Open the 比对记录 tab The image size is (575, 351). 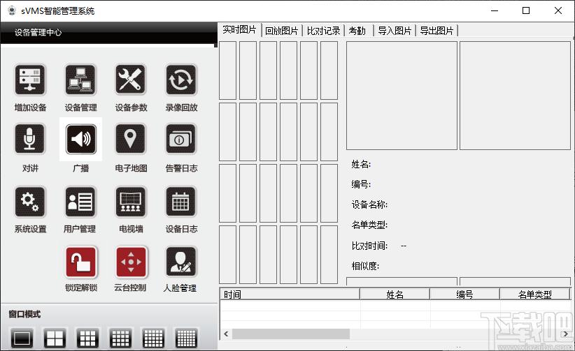(x=323, y=31)
